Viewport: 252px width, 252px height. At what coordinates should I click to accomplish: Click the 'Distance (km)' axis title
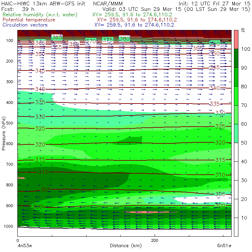(126, 246)
